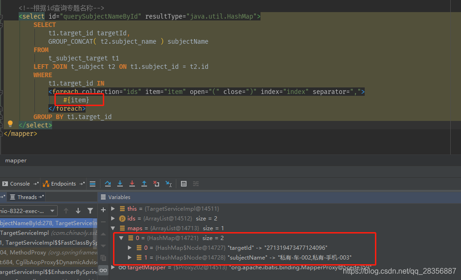Click the GROUP BY t1.target_id line

click(x=72, y=117)
